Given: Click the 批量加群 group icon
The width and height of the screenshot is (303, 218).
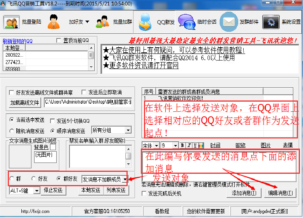Looking at the screenshot, I should coord(102,22).
